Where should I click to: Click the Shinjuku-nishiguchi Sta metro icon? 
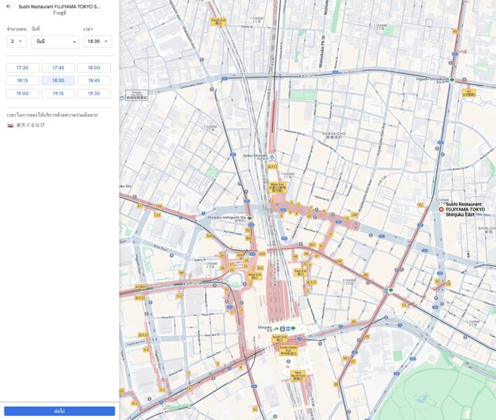(x=250, y=218)
